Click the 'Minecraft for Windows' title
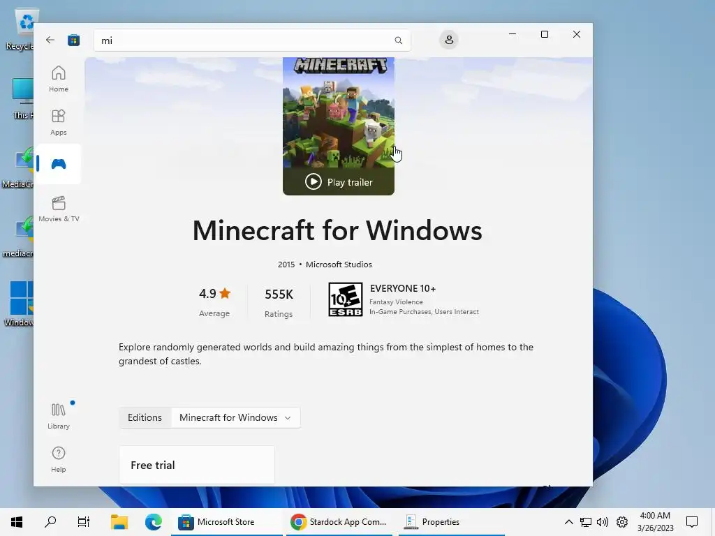 click(x=337, y=230)
